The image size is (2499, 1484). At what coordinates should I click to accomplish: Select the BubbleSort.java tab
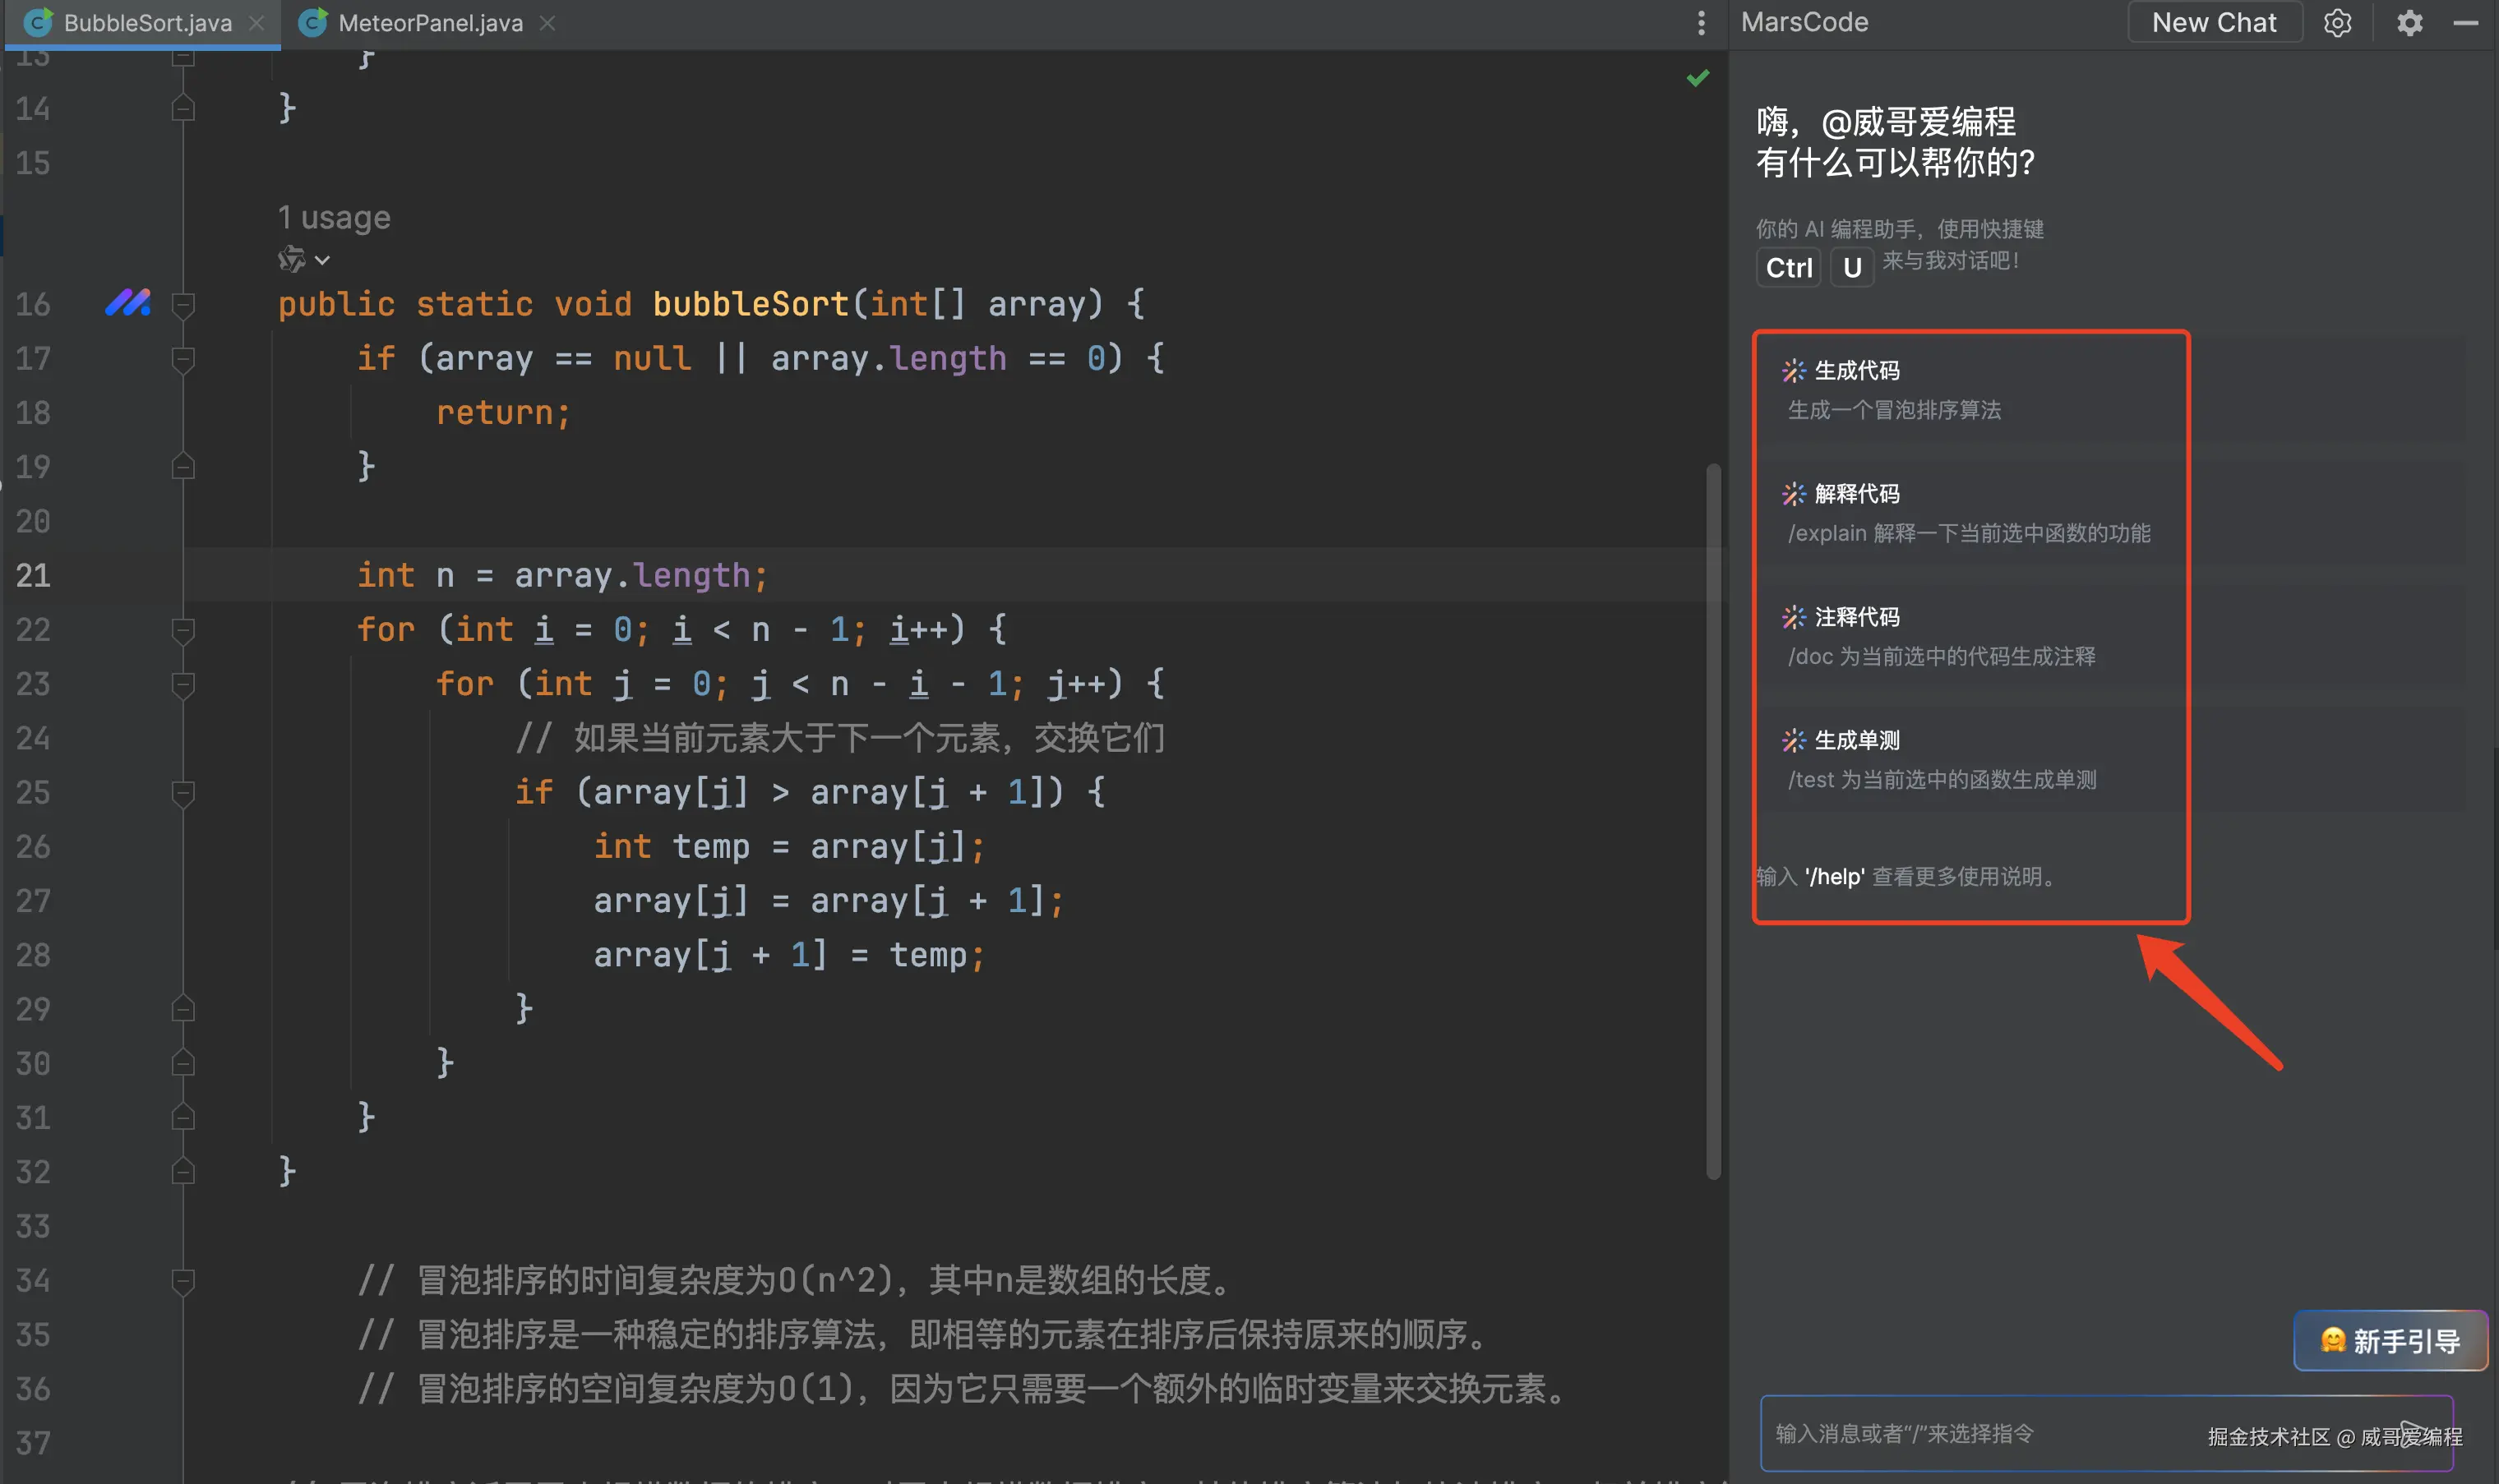point(146,22)
